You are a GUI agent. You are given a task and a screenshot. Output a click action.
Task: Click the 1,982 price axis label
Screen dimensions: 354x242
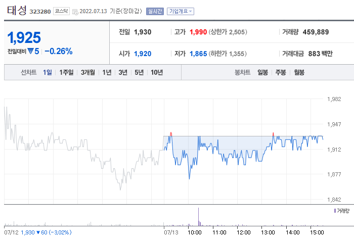click(334, 99)
